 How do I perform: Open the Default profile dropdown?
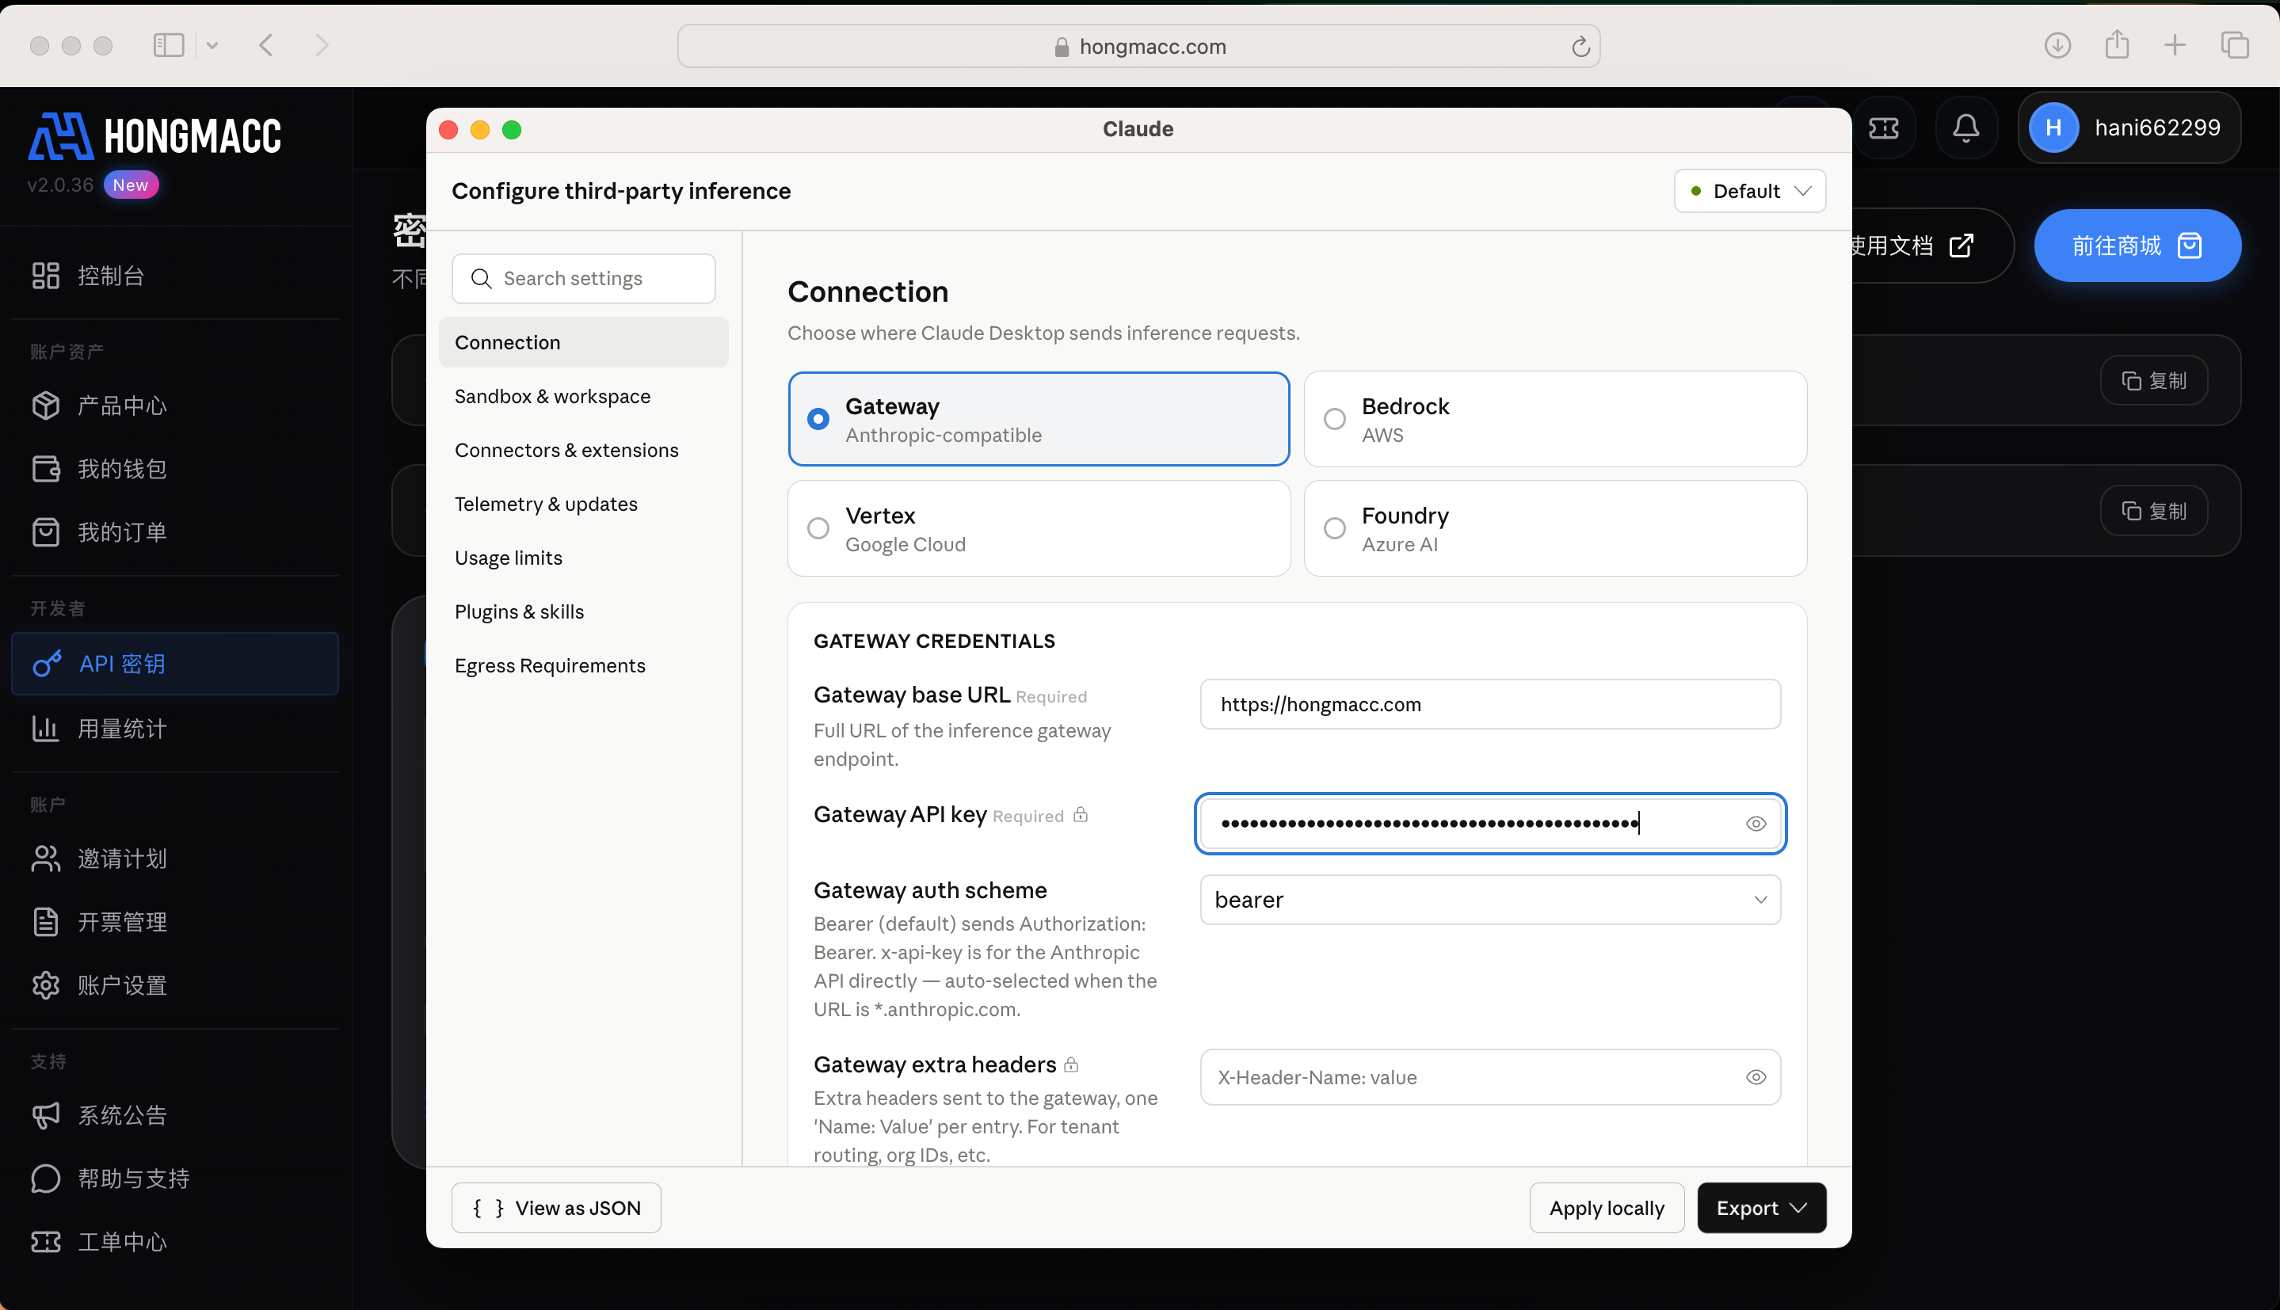click(1749, 191)
